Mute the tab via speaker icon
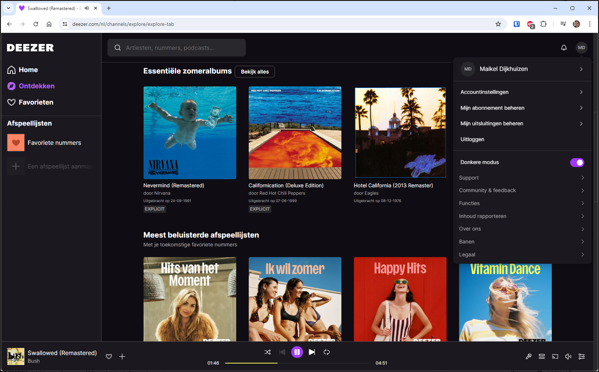599x372 pixels. point(87,8)
